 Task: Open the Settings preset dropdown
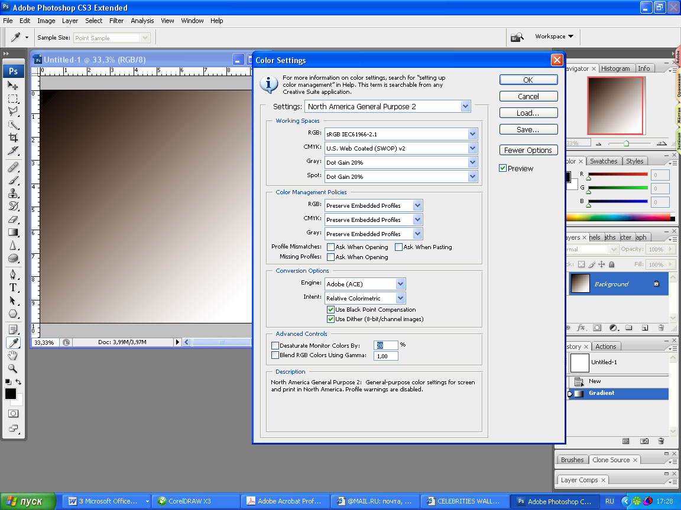388,106
